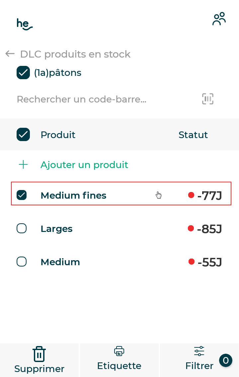
Task: Click the plus icon to add a product
Action: click(x=23, y=164)
